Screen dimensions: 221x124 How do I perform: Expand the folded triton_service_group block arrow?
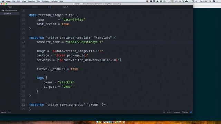(27, 105)
